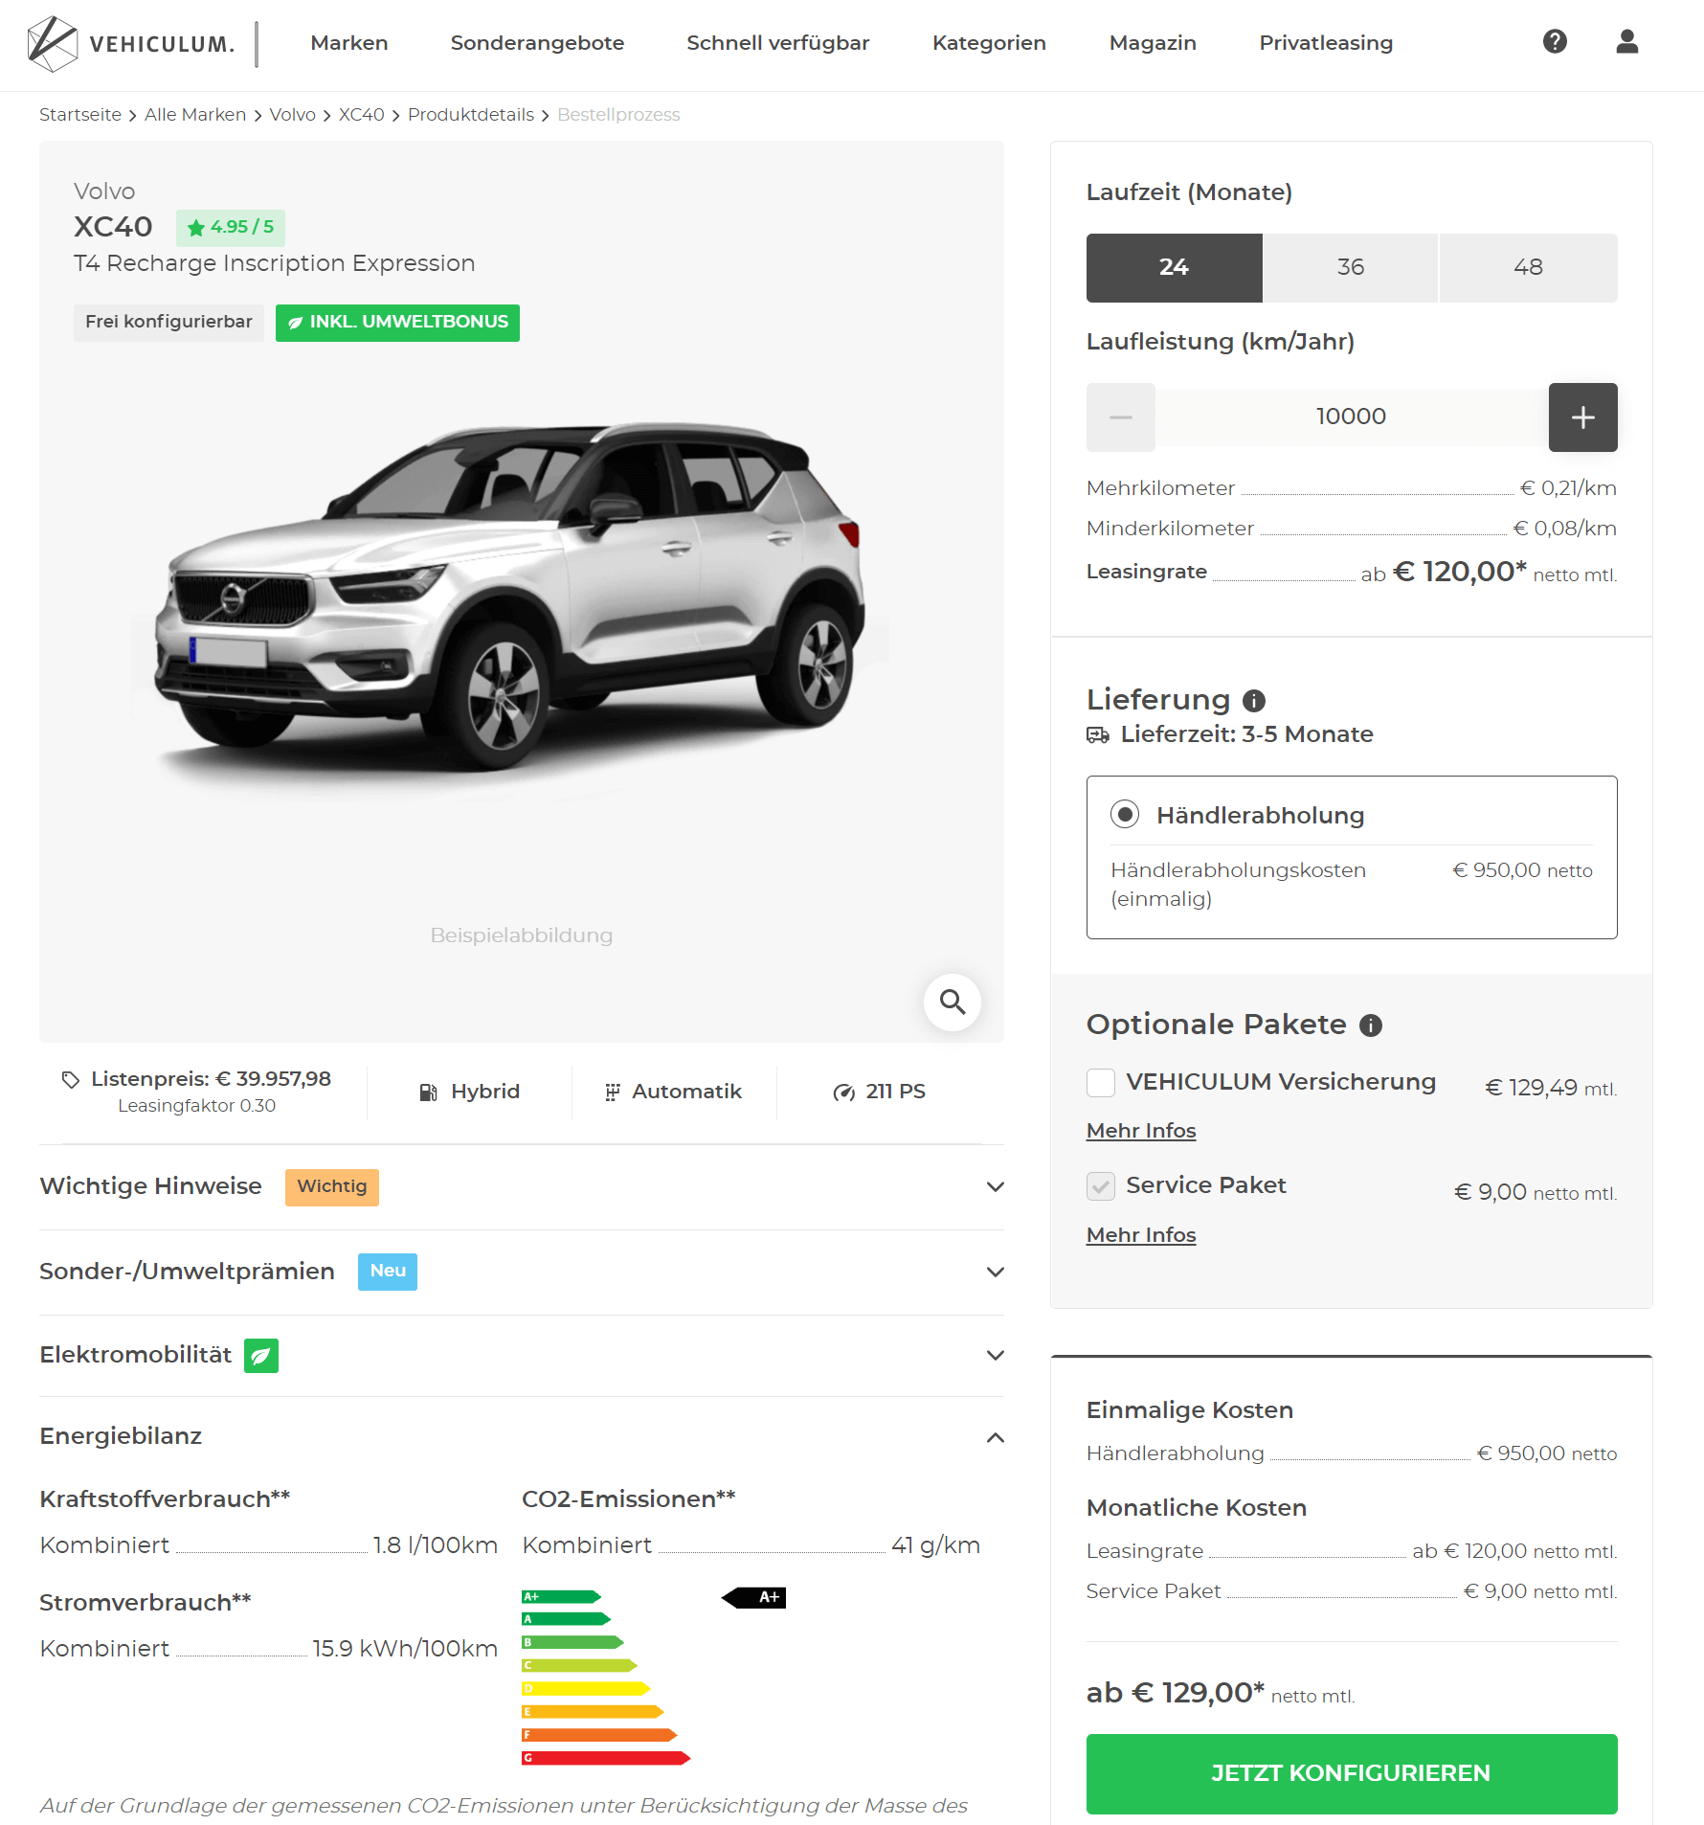Expand Sonder-/Umweltprämien section

(x=522, y=1273)
